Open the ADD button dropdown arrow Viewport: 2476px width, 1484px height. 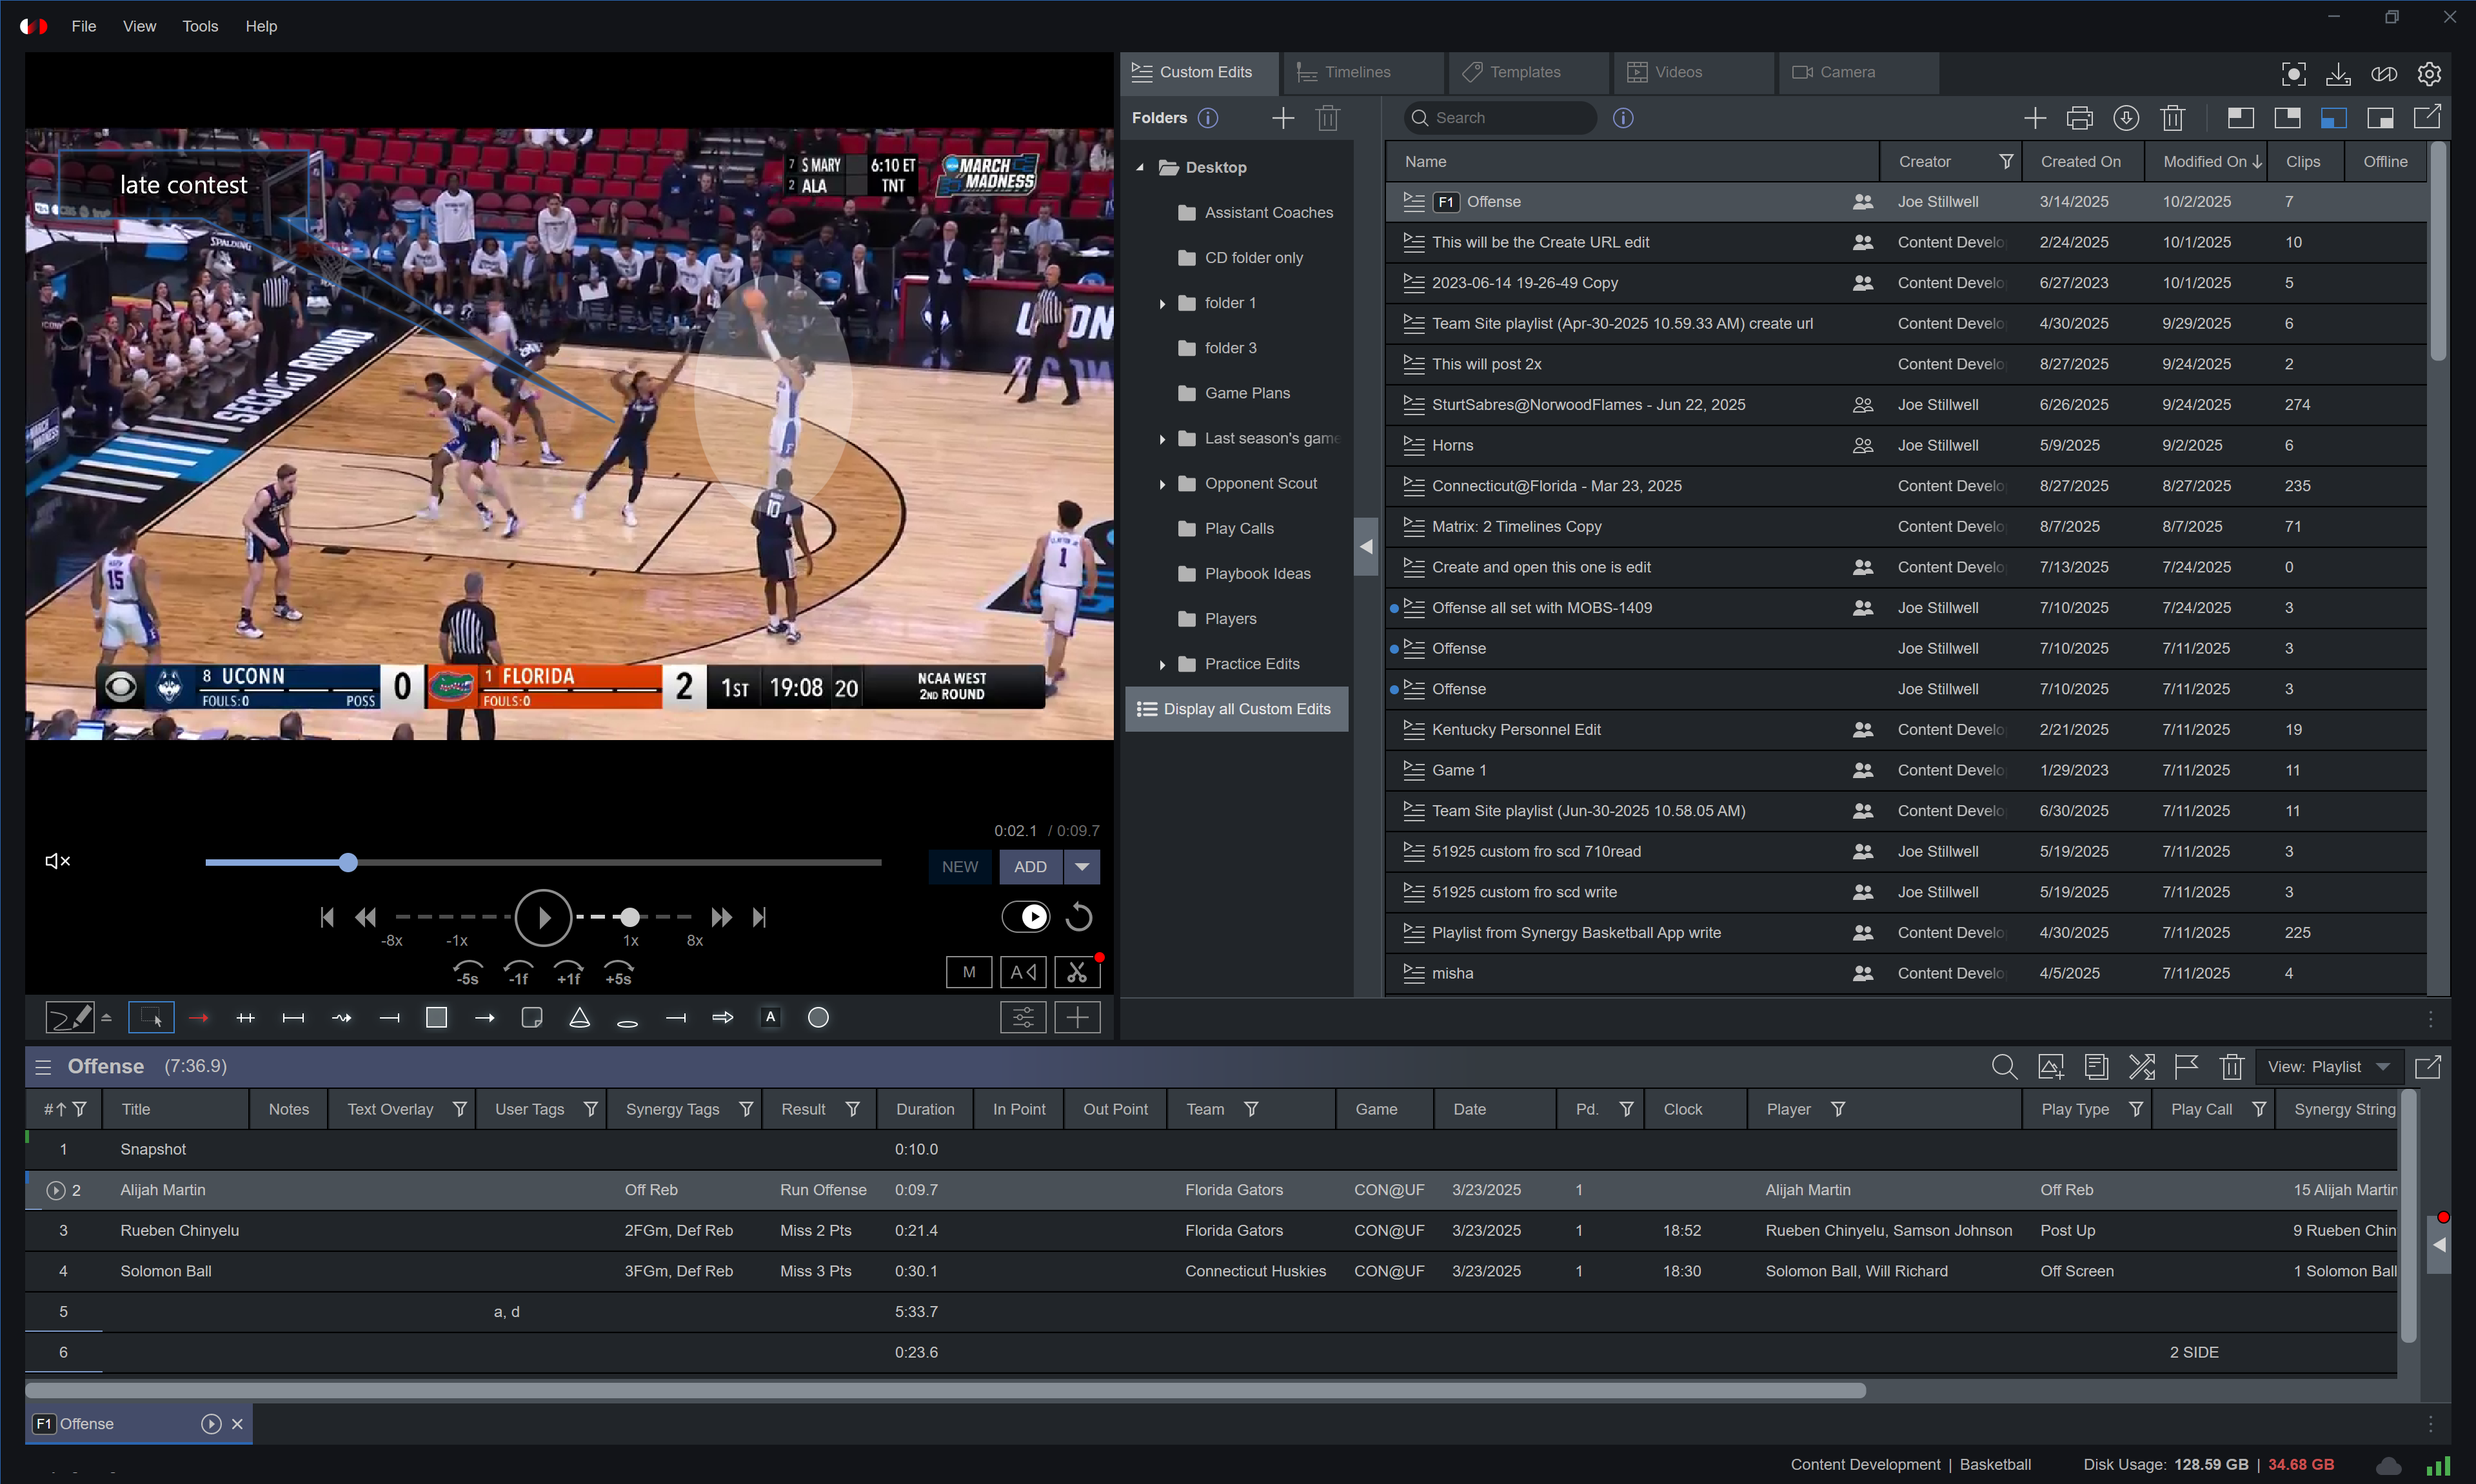click(x=1082, y=866)
